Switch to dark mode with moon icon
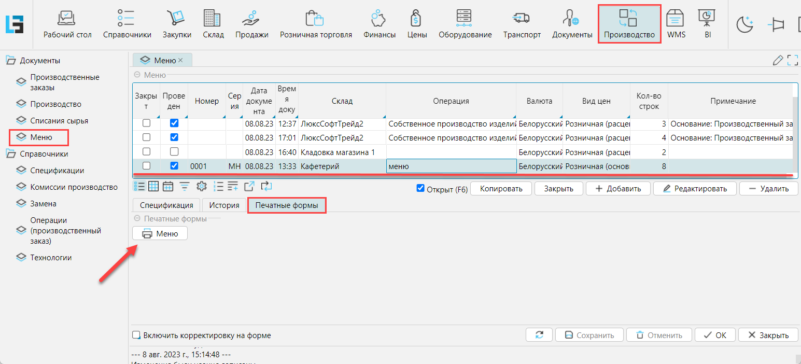Viewport: 801px width, 364px height. click(744, 24)
